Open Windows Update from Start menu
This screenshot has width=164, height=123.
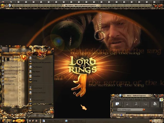[x=9, y=77]
